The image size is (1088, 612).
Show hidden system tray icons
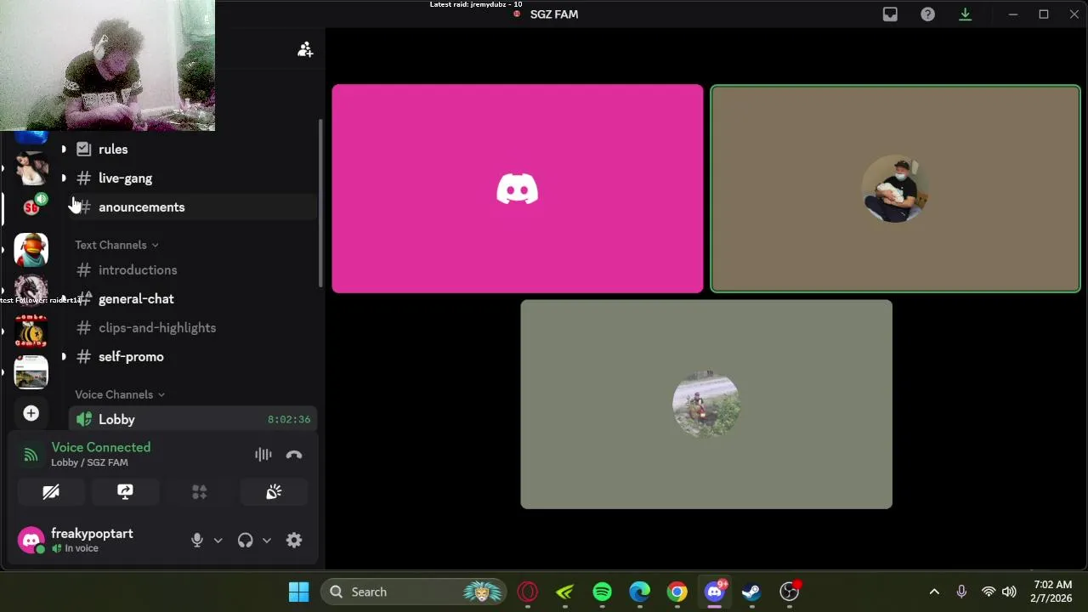coord(934,592)
